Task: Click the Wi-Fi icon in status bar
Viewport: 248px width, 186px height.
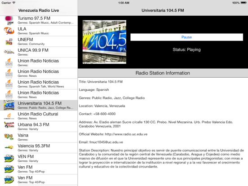Action: point(14,3)
